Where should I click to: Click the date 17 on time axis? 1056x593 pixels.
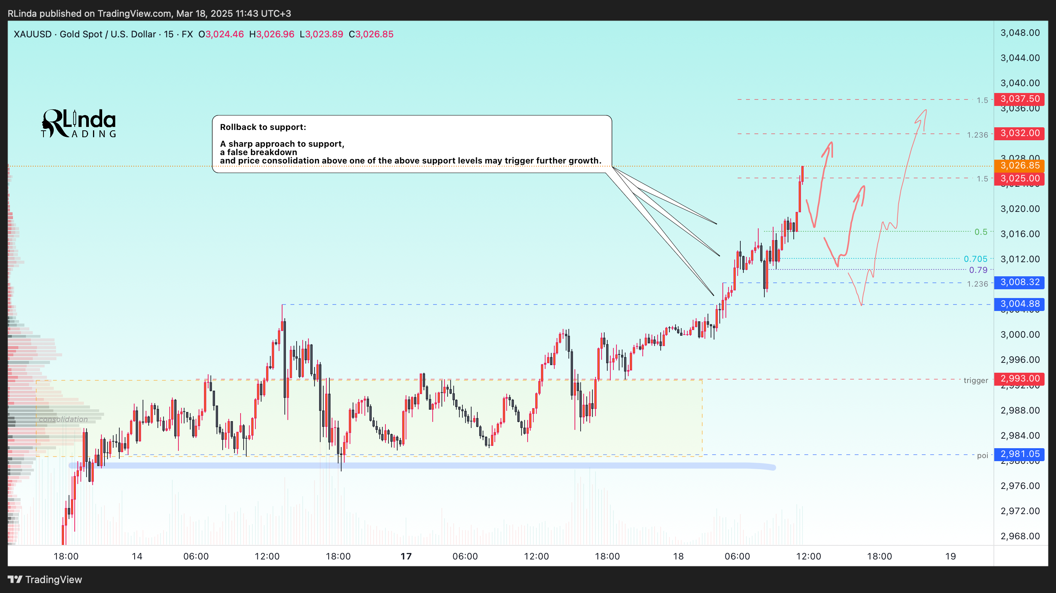click(406, 556)
